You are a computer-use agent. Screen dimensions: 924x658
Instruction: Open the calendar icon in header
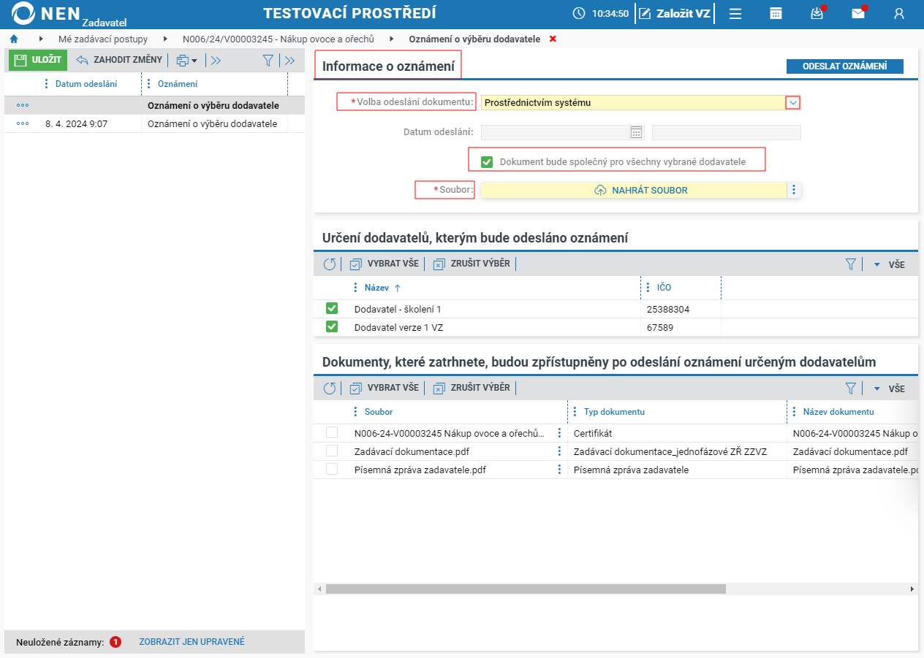click(x=776, y=13)
